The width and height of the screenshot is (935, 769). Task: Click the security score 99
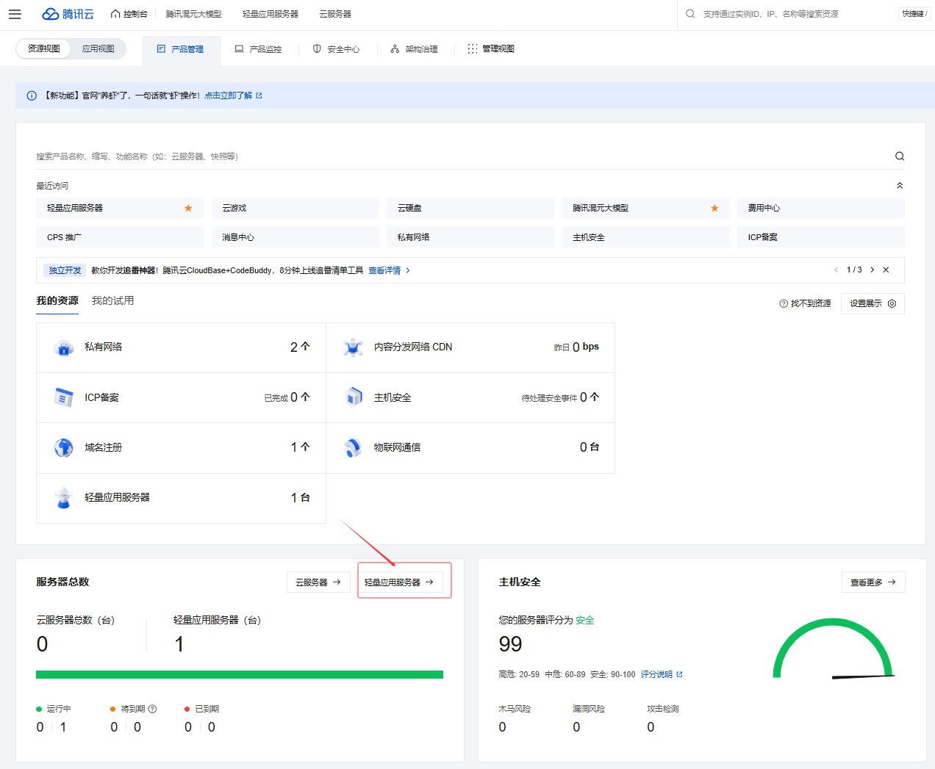pos(510,644)
